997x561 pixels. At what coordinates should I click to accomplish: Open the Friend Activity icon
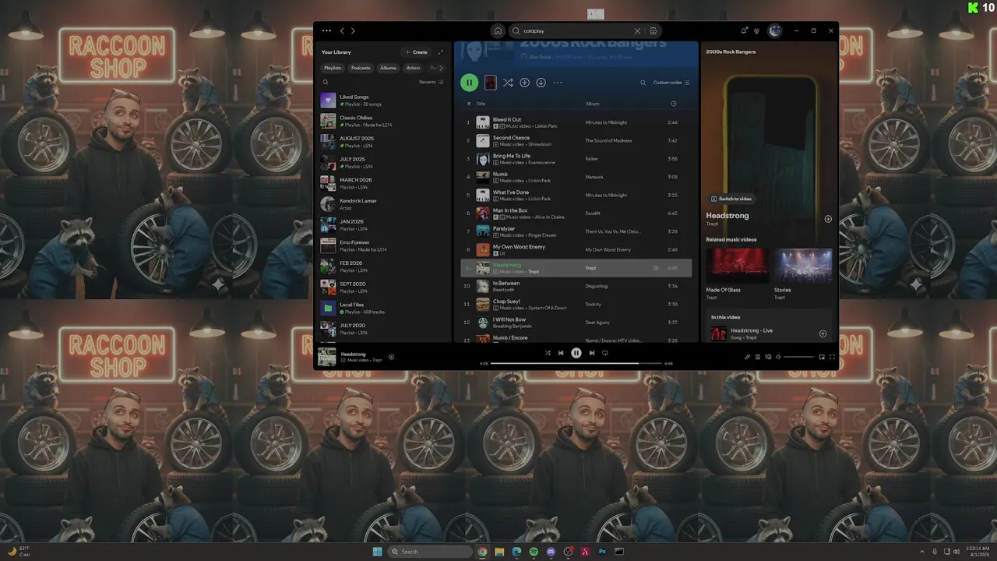coord(756,31)
